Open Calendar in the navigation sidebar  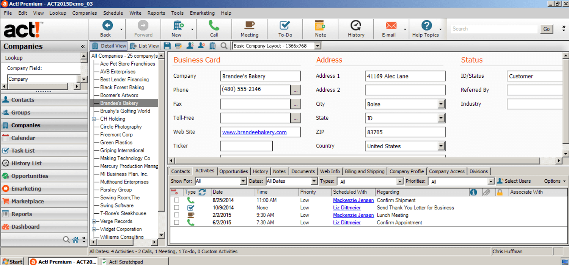coord(44,138)
